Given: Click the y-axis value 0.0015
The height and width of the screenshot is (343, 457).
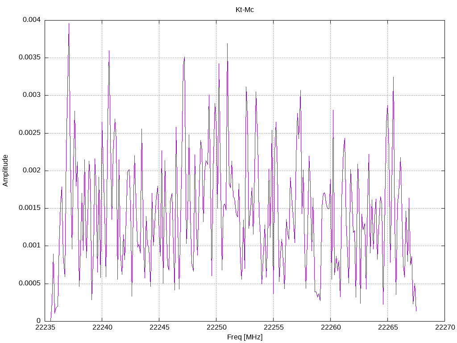Looking at the screenshot, I should (30, 208).
